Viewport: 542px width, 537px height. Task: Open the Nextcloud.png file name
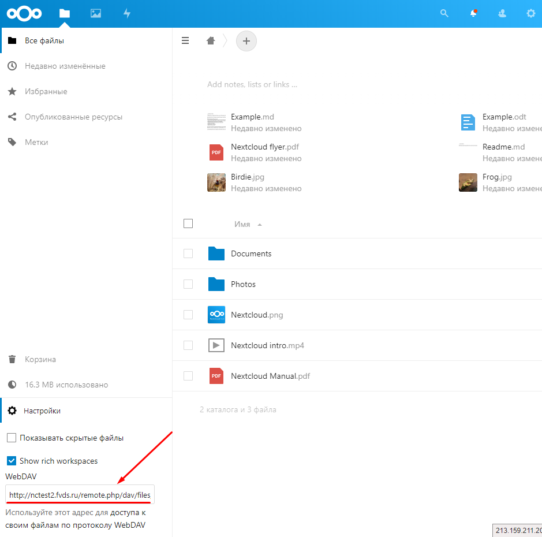257,315
